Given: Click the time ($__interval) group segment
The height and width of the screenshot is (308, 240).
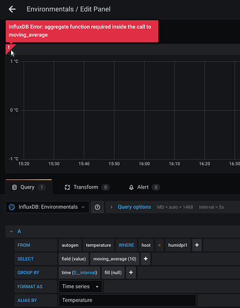Looking at the screenshot, I should [x=79, y=273].
